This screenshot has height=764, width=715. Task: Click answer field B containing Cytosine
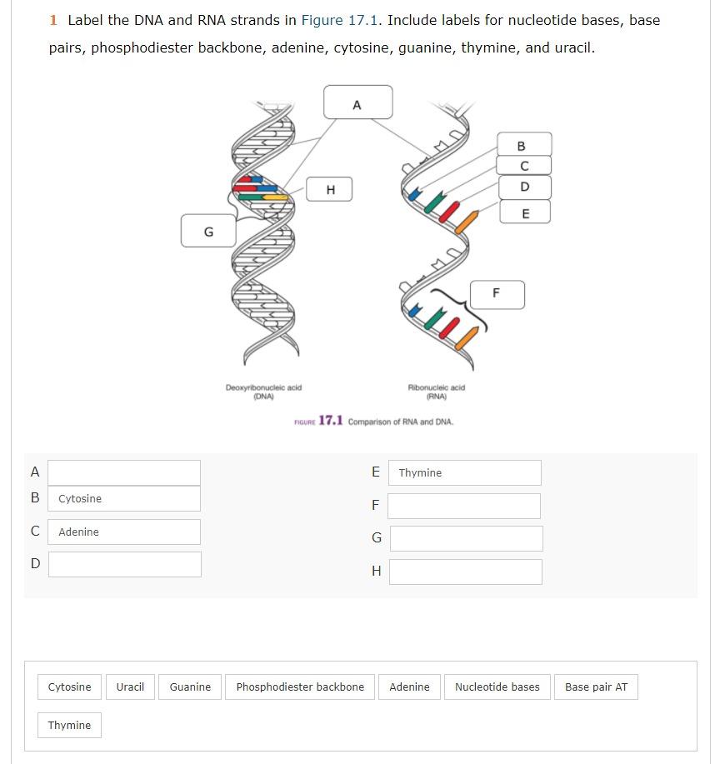(x=124, y=498)
